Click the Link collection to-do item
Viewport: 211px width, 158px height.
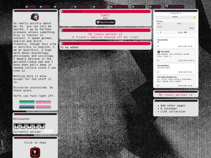[173, 112]
